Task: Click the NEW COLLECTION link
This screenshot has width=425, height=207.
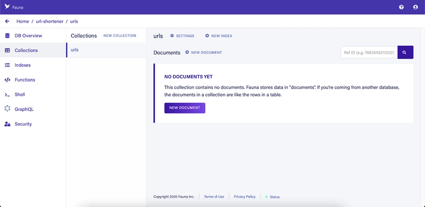Action: 120,36
